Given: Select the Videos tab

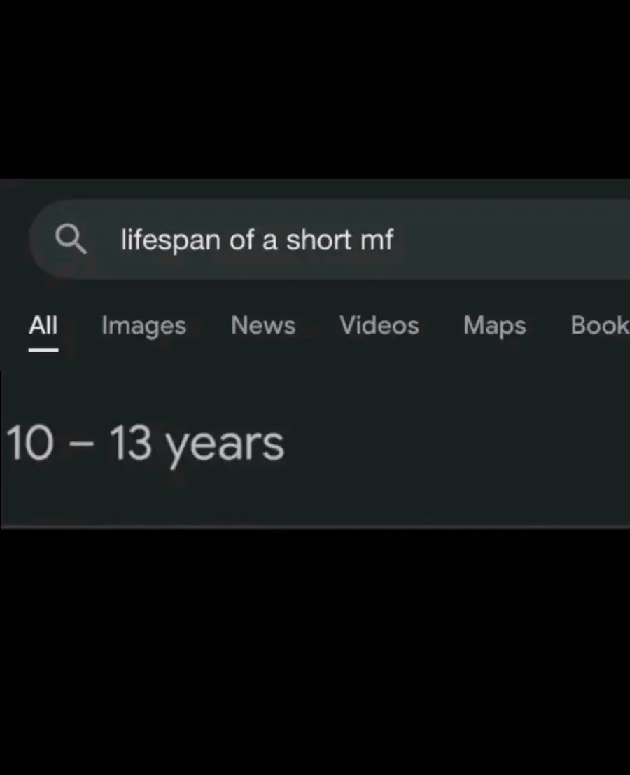Looking at the screenshot, I should click(x=379, y=325).
